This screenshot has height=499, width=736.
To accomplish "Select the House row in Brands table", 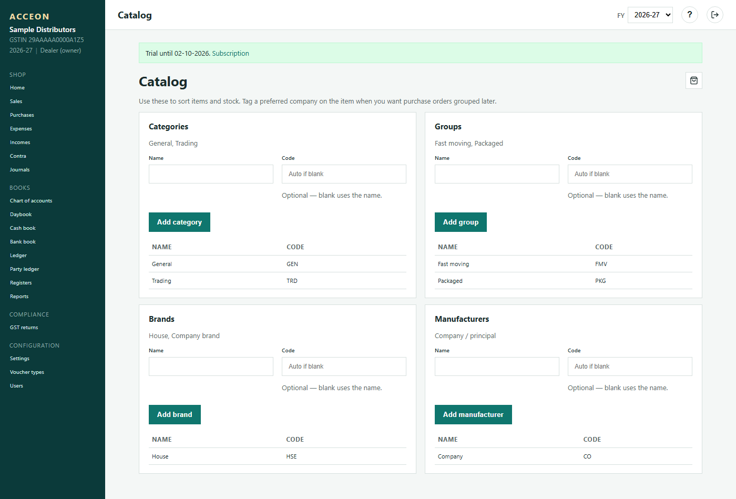I will coord(278,456).
